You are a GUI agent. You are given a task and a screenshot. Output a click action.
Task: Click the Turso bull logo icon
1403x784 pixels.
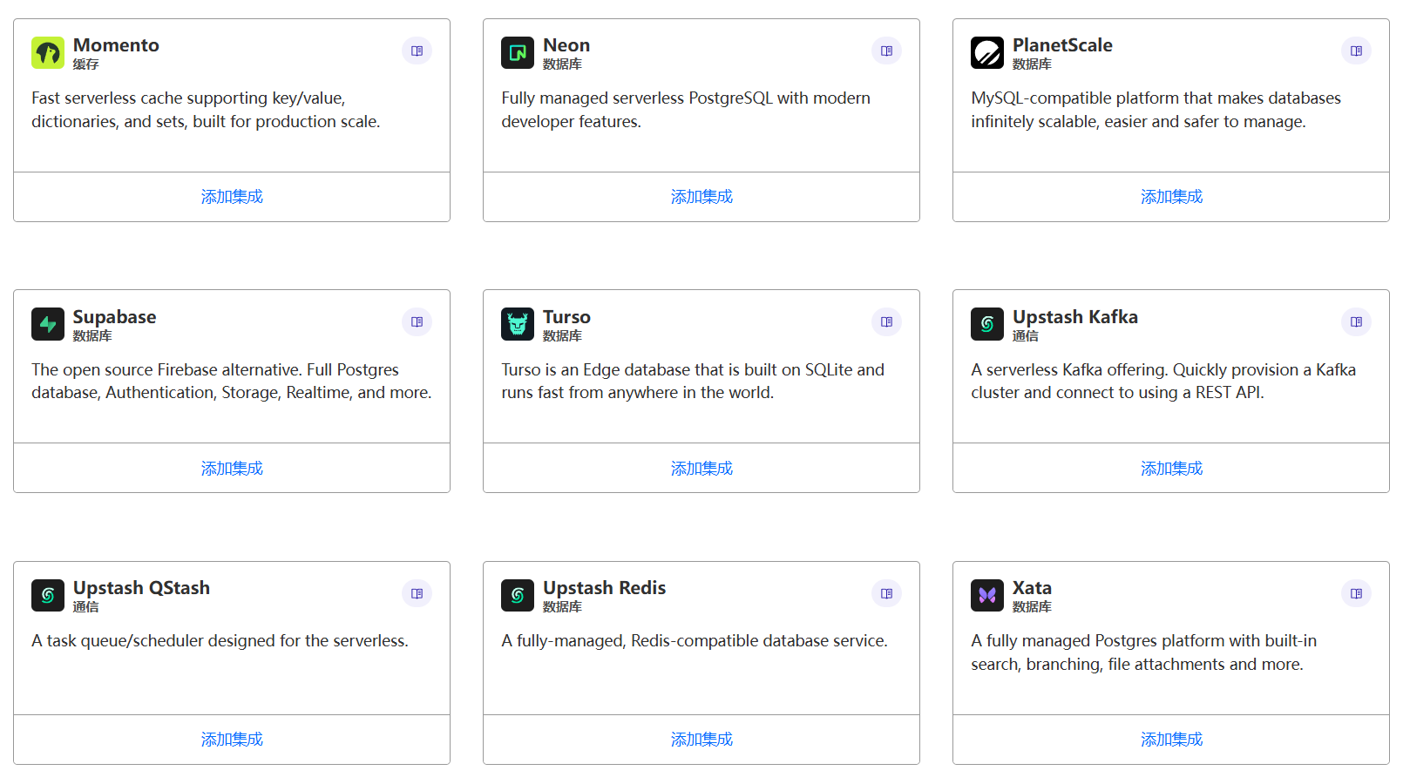[x=518, y=324]
